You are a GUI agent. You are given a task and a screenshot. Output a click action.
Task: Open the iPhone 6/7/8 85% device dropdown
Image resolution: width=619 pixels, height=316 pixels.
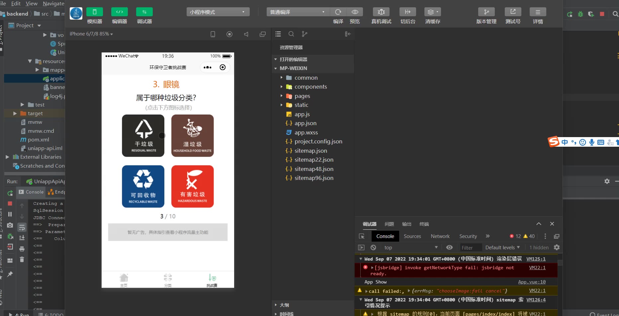91,34
